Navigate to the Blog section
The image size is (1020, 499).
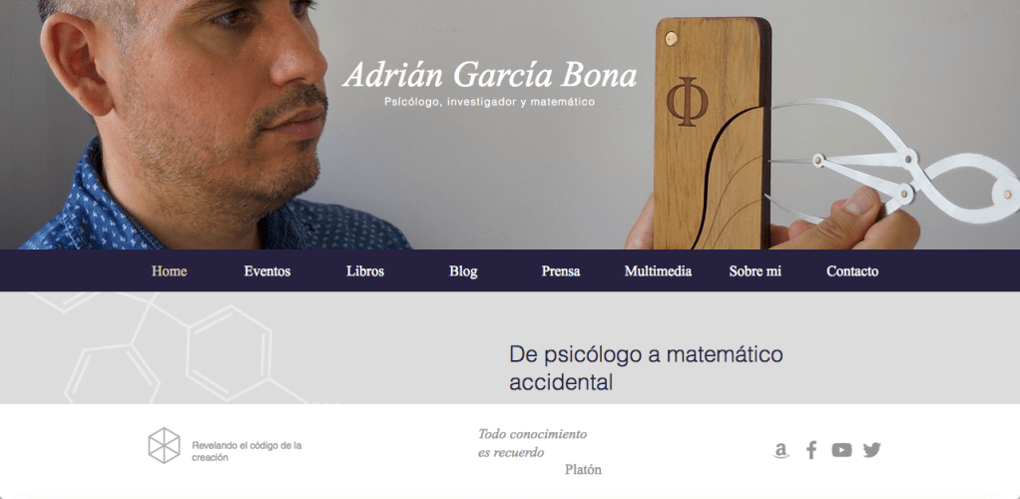463,271
